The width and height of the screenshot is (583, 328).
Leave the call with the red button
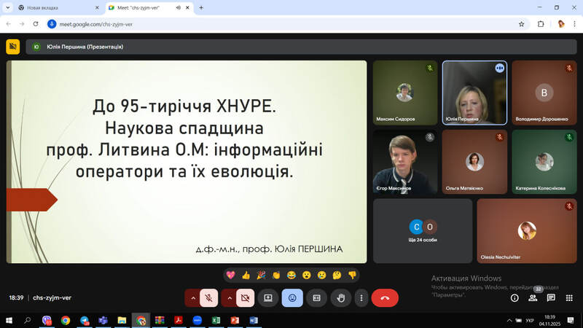(385, 297)
